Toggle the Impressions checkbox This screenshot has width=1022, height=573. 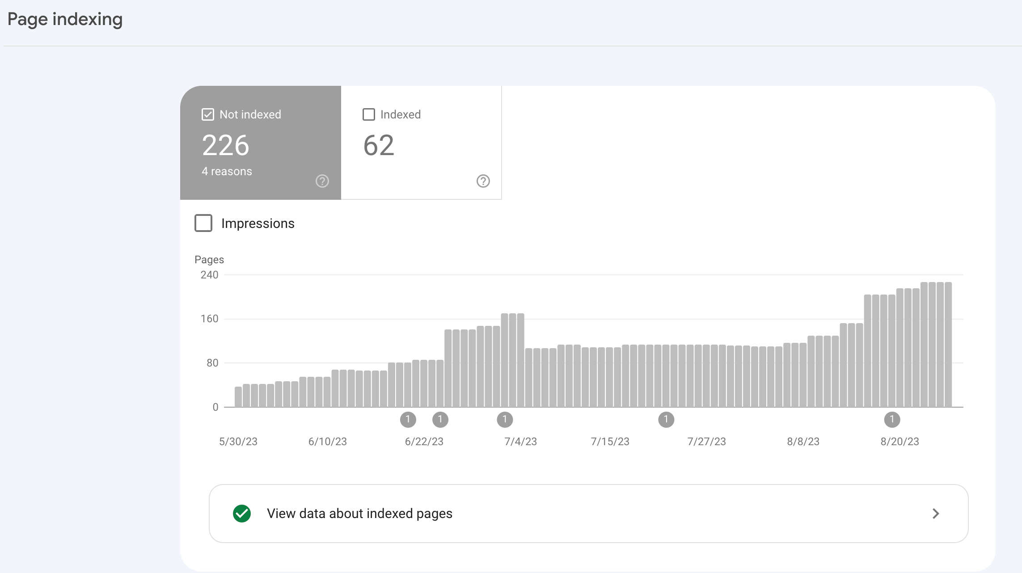coord(203,223)
